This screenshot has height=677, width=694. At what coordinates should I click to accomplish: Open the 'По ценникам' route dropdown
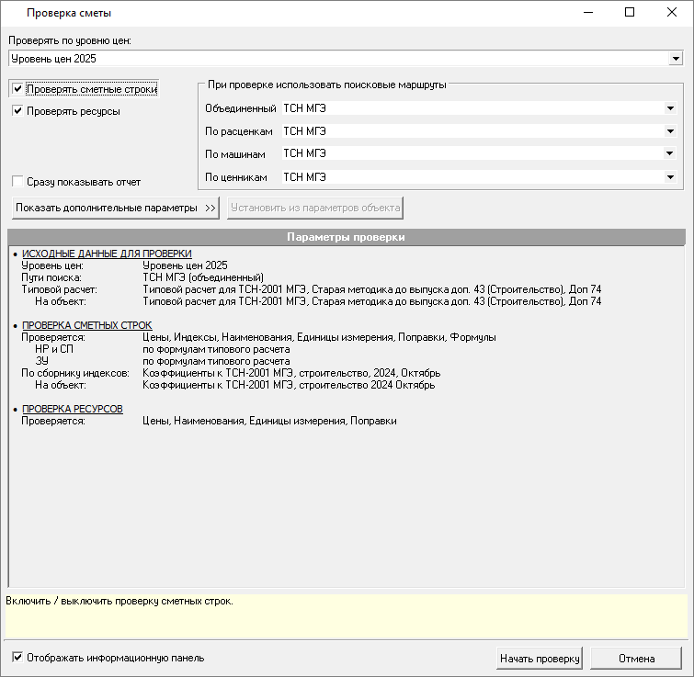[670, 177]
